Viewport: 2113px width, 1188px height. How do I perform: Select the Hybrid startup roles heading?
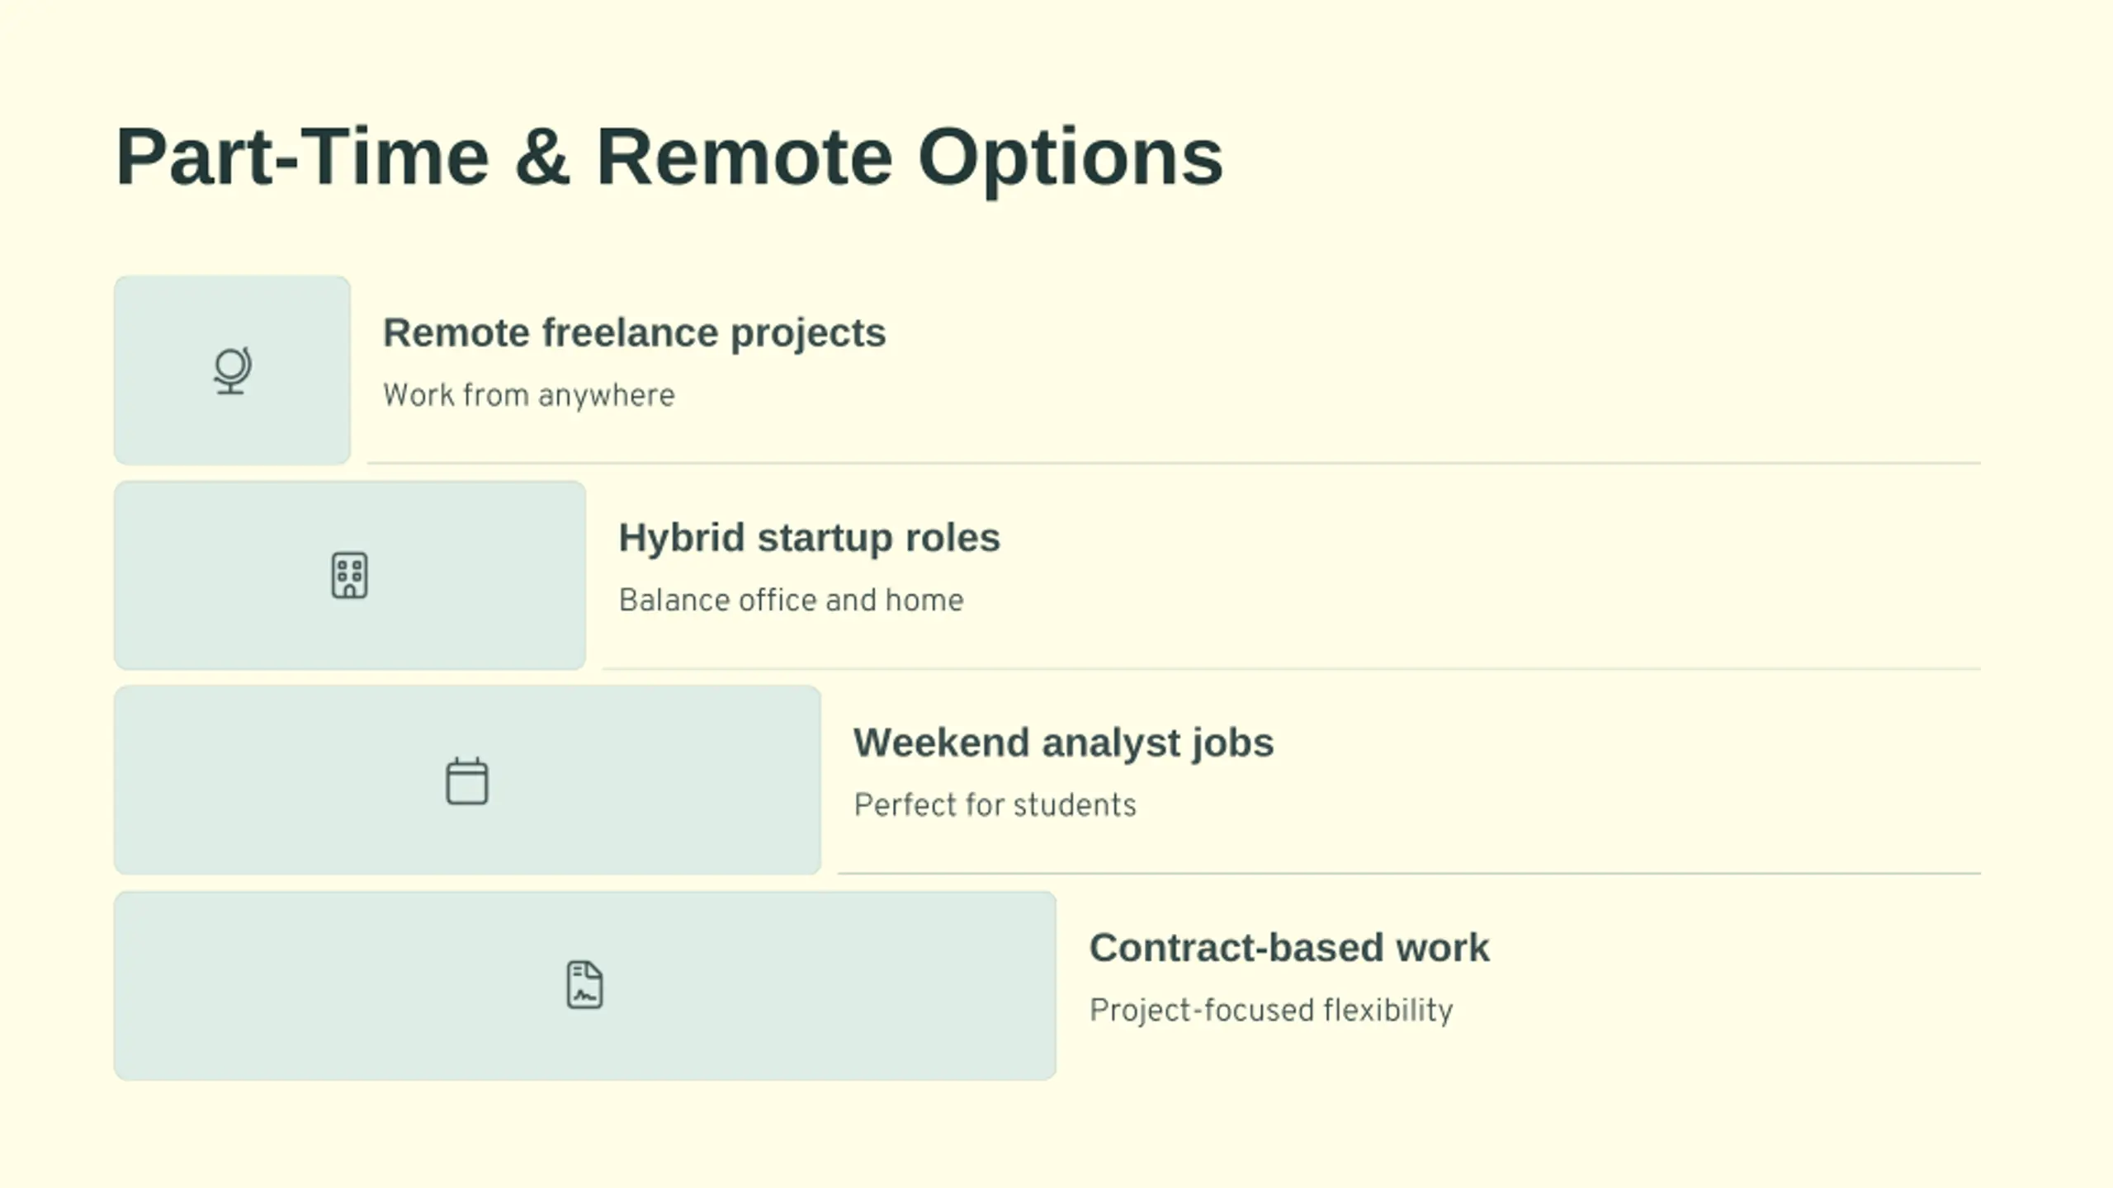pos(809,538)
